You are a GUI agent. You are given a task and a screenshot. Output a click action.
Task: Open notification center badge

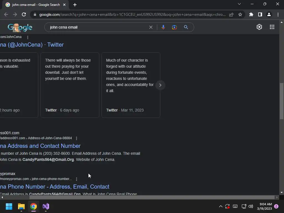(x=276, y=206)
